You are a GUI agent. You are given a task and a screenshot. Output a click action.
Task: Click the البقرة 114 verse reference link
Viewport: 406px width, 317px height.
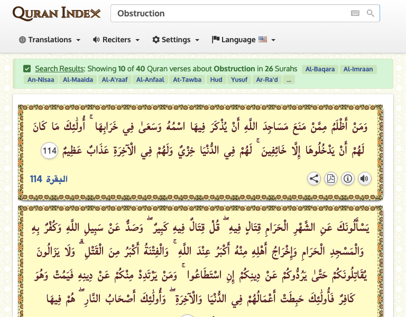(x=49, y=179)
